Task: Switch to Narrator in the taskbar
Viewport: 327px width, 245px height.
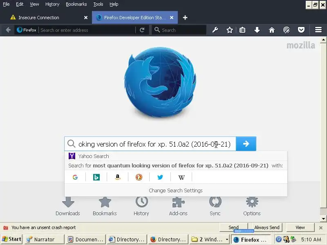Action: 45,239
